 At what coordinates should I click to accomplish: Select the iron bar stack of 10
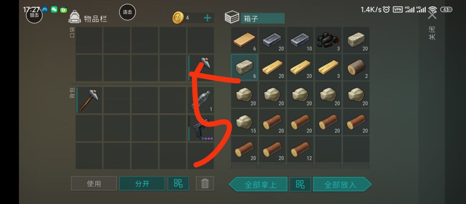click(x=300, y=40)
